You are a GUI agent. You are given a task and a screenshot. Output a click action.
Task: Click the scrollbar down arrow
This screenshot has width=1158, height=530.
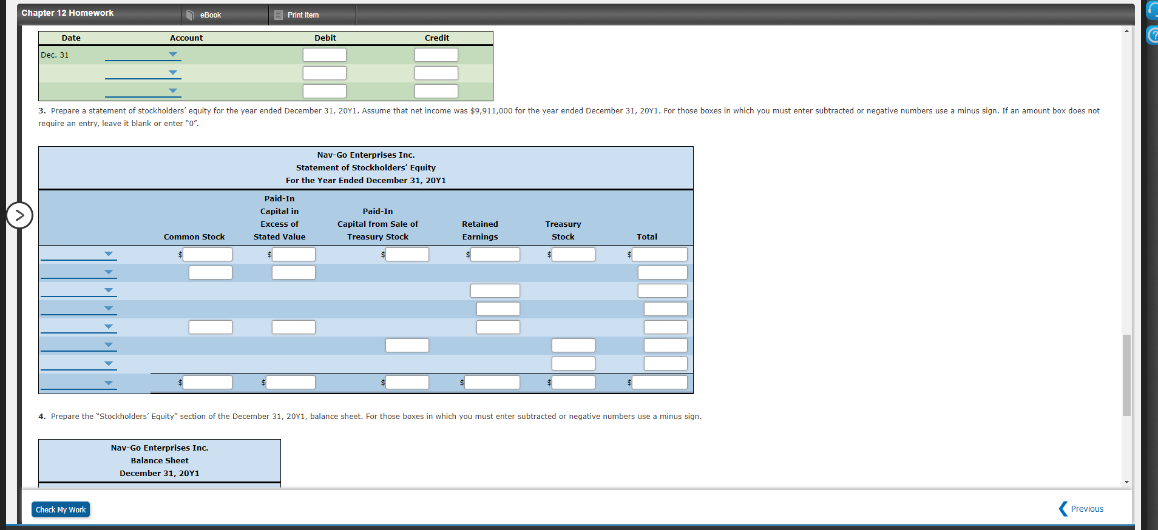(1126, 482)
